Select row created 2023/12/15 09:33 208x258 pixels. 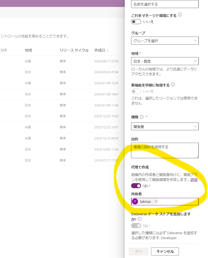(x=63, y=138)
